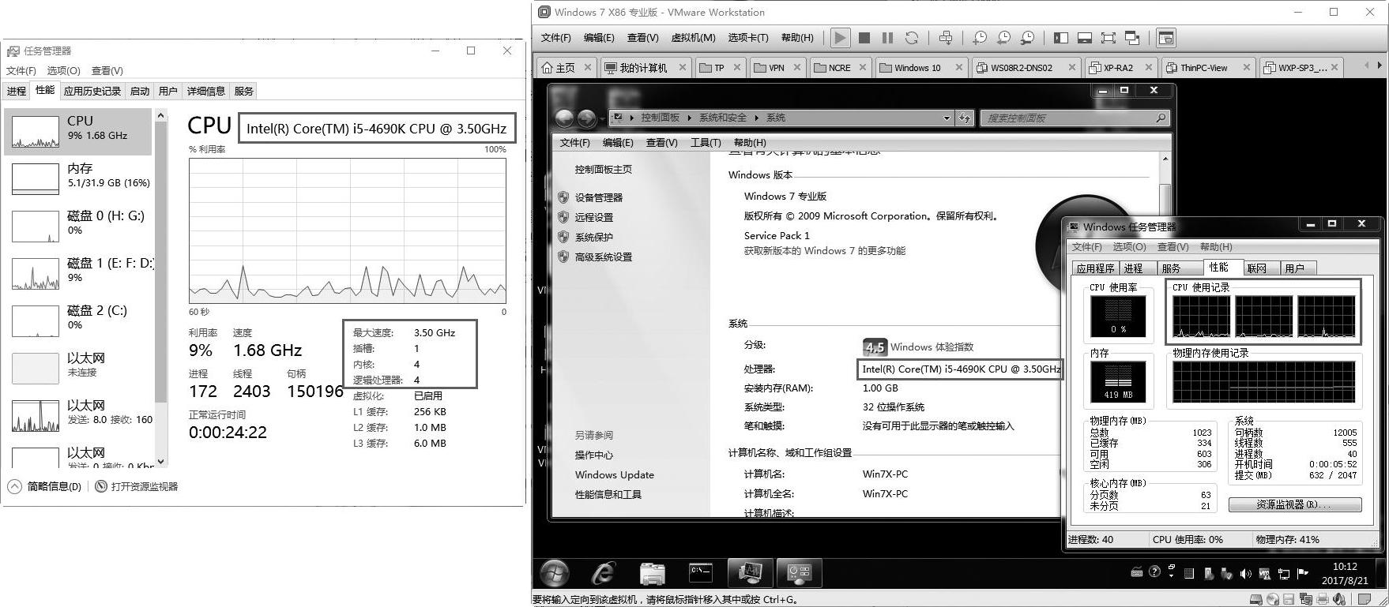Open the 进程 tab in Windows 10 Task Manager

[17, 92]
